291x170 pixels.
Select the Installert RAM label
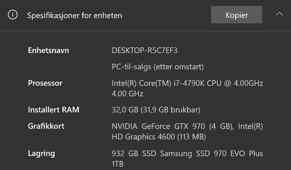click(54, 110)
